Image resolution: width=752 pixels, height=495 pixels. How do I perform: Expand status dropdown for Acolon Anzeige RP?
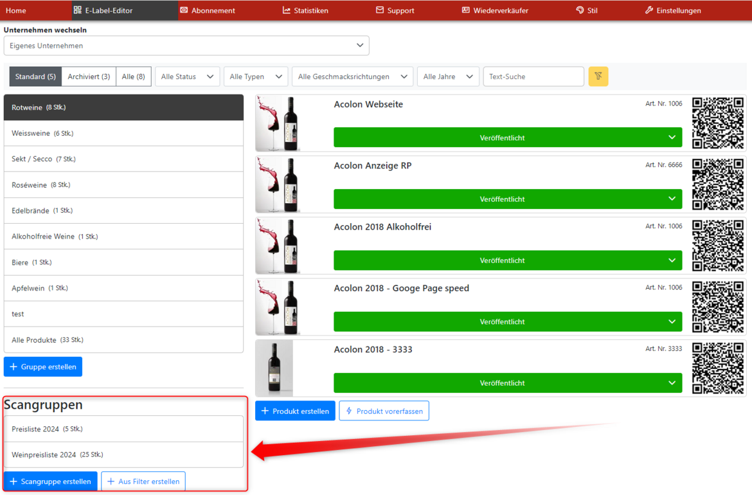(508, 199)
